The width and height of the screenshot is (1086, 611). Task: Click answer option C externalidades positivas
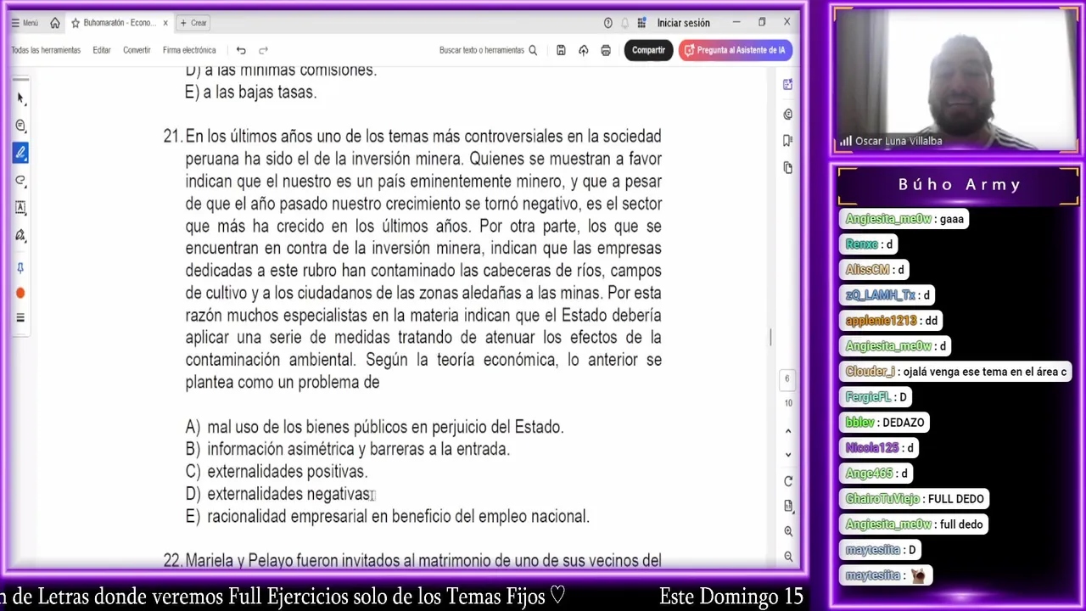(276, 472)
